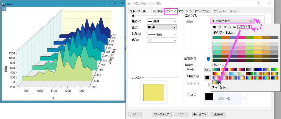Click the X axis title in Graph1

[53, 98]
